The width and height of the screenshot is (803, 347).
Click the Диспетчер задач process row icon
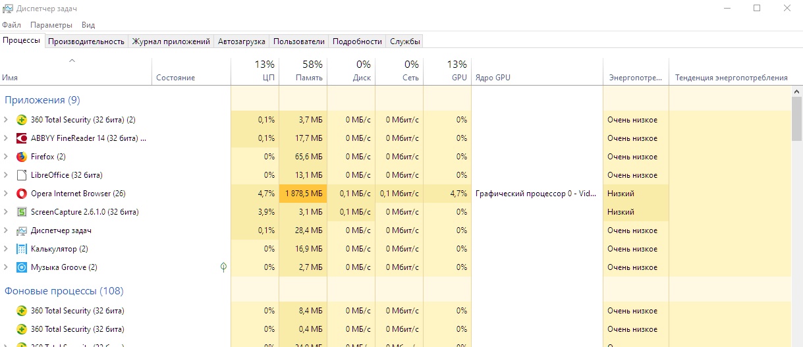[22, 230]
